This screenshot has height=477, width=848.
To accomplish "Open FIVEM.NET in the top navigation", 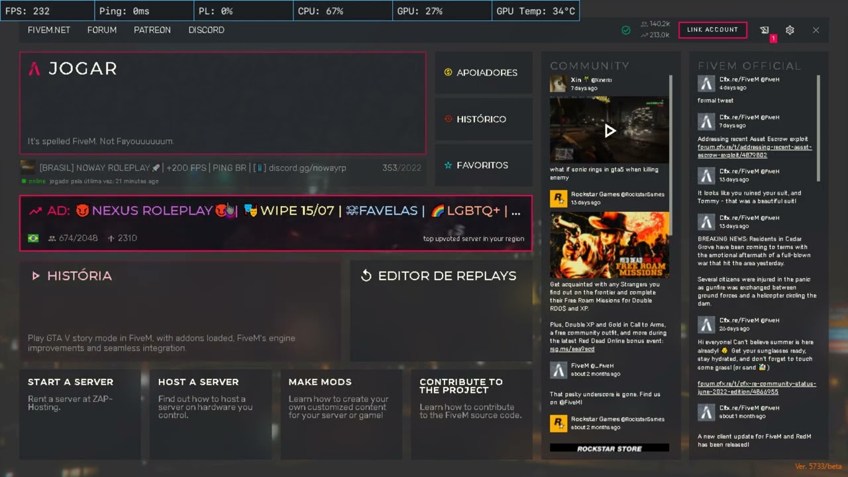I will pyautogui.click(x=49, y=30).
